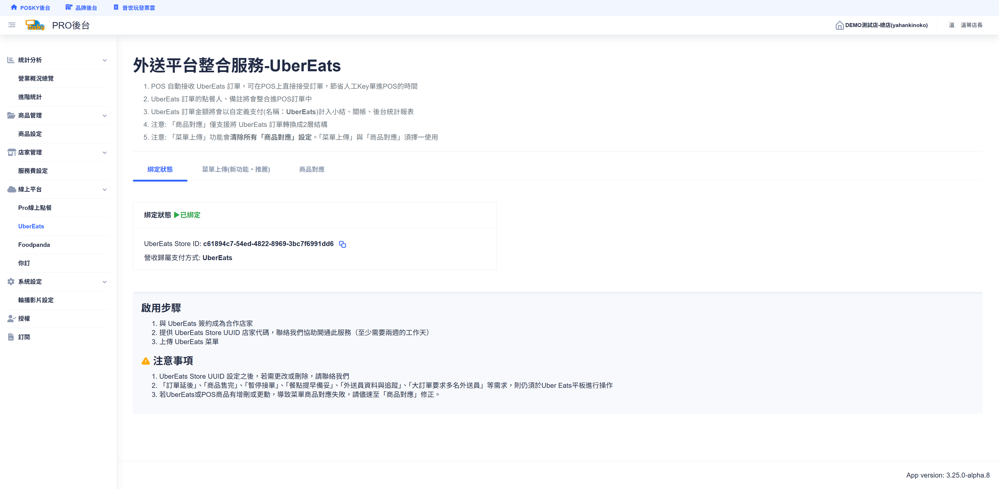The height and width of the screenshot is (489, 999).
Task: Open POSKY後台 link in top bar
Action: pyautogui.click(x=30, y=8)
